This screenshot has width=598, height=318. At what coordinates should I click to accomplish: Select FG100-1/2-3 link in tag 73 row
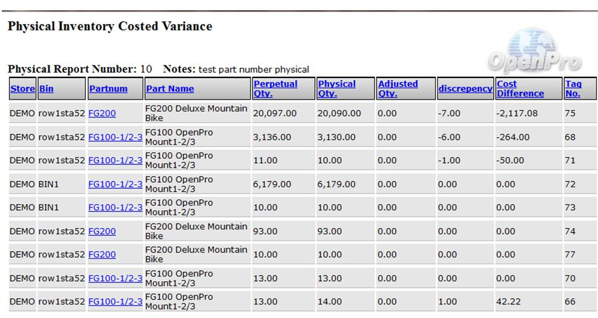point(115,208)
